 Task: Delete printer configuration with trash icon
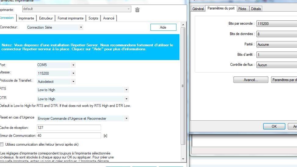[x=137, y=10]
